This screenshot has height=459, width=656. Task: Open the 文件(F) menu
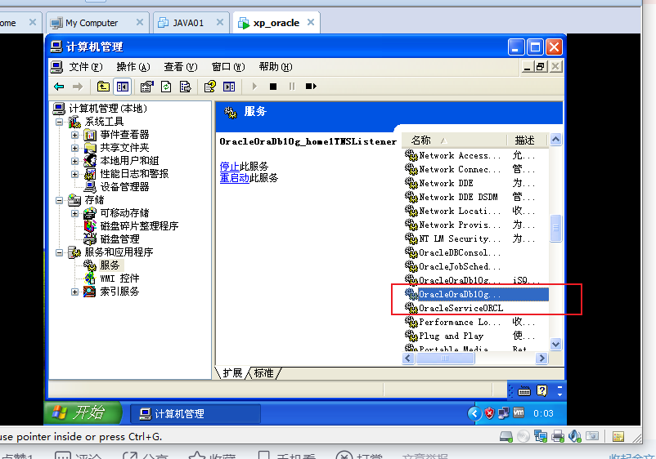coord(85,67)
